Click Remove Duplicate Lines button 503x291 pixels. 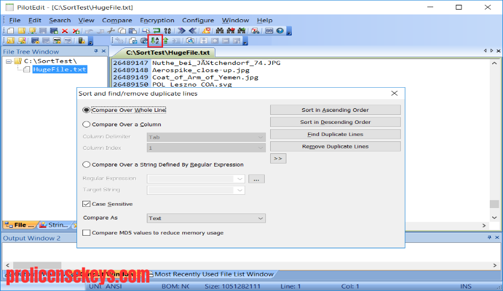click(335, 147)
